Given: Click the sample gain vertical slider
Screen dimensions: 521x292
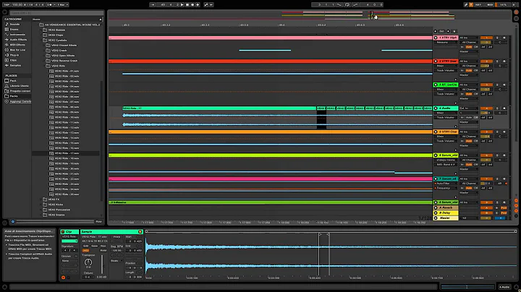Looking at the screenshot, I should click(102, 264).
